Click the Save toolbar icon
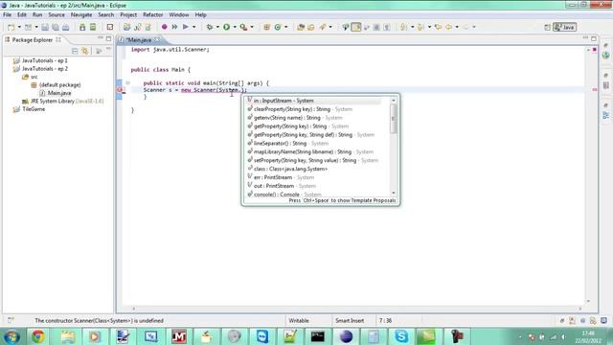The image size is (613, 345). [45, 27]
